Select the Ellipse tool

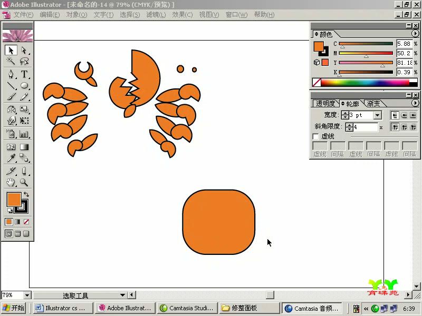click(x=24, y=85)
